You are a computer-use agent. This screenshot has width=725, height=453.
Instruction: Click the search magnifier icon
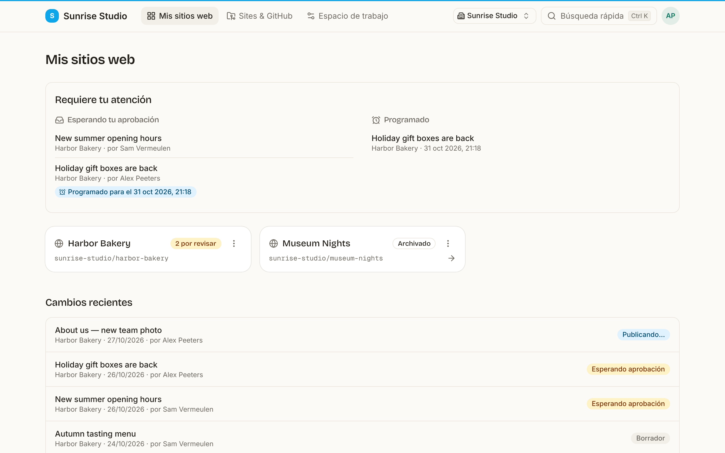pos(552,16)
